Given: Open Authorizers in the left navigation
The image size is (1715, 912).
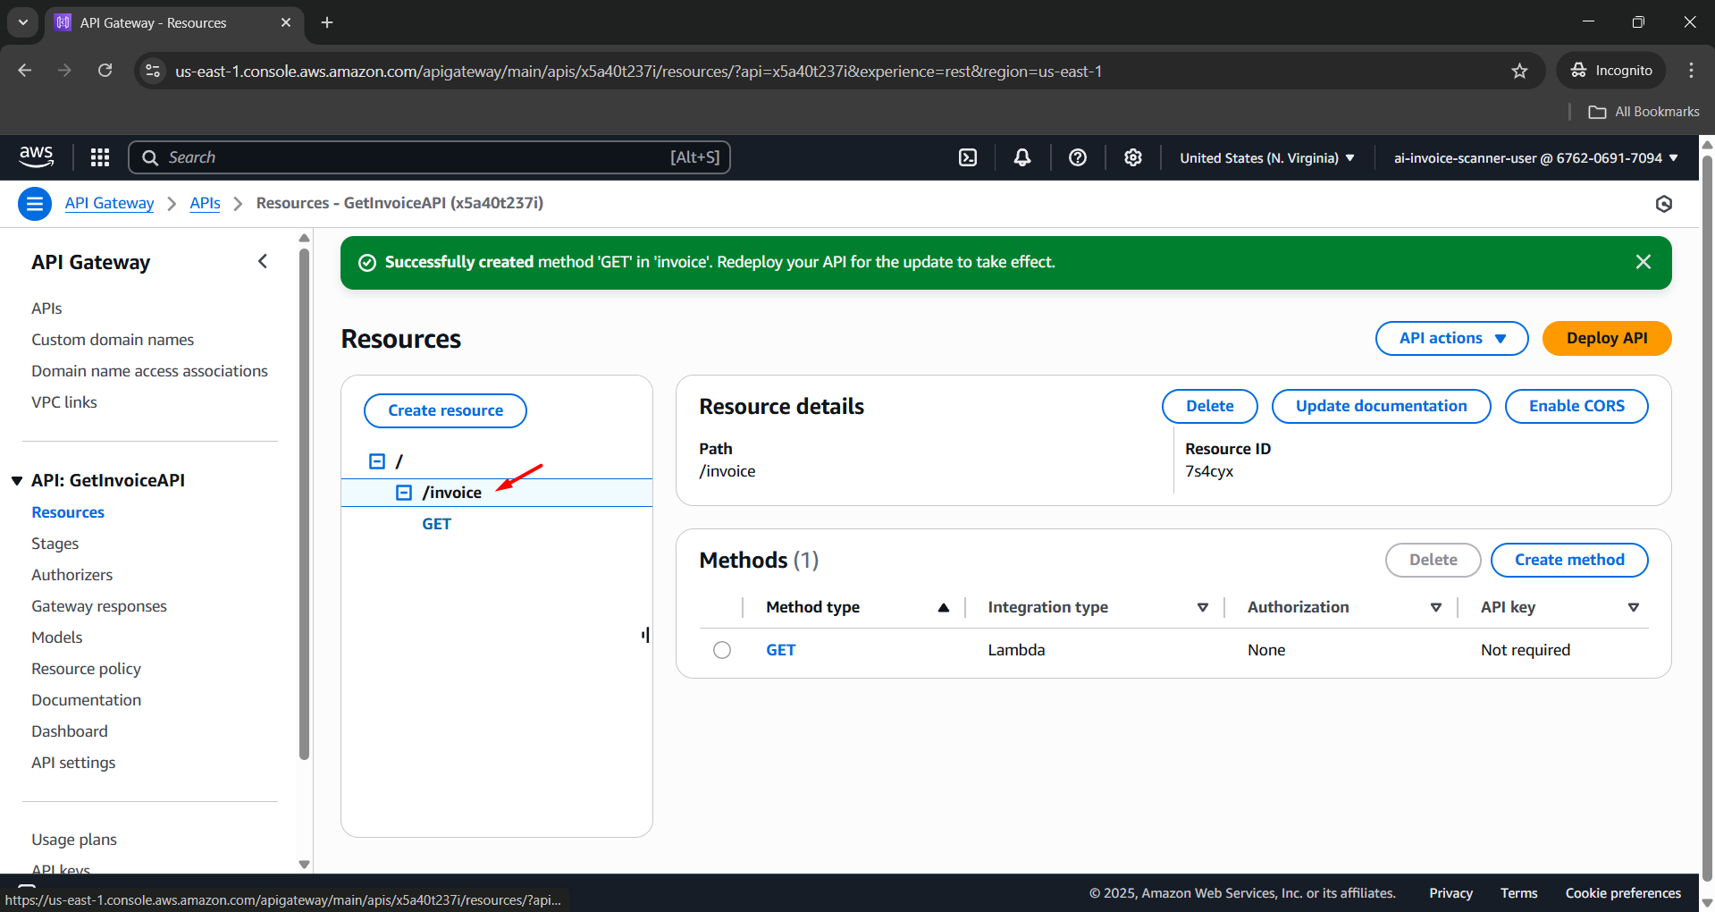Looking at the screenshot, I should (71, 575).
